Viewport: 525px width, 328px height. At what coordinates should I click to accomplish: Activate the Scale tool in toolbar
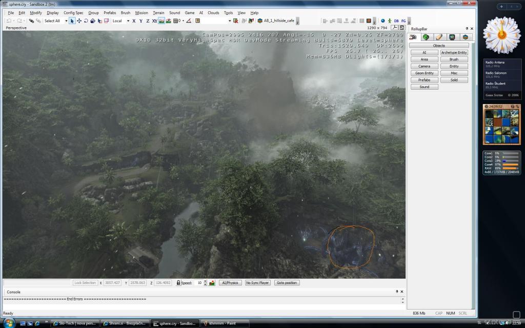[x=93, y=20]
